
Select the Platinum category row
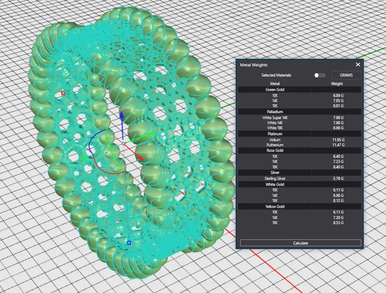pos(275,134)
